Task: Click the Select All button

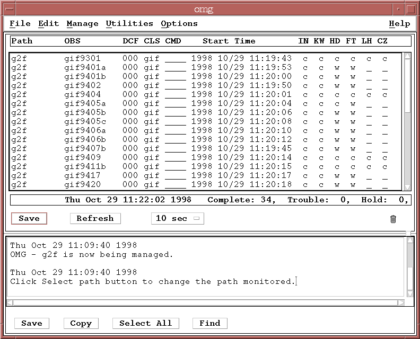Action: point(145,324)
